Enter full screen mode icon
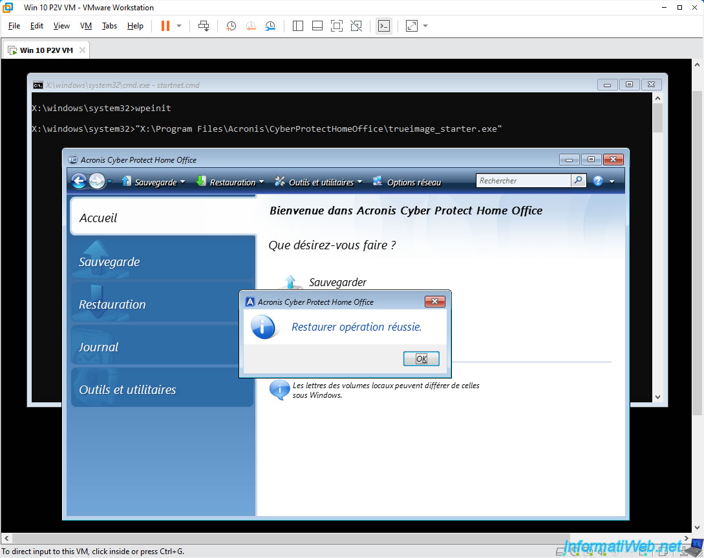Image resolution: width=704 pixels, height=558 pixels. 336,26
